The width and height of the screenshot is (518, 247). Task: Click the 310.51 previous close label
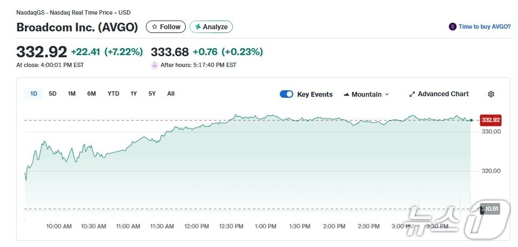(x=490, y=209)
